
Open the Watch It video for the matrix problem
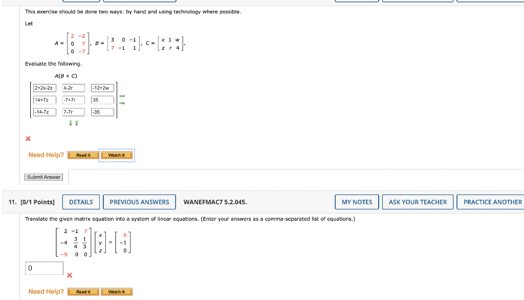(117, 154)
